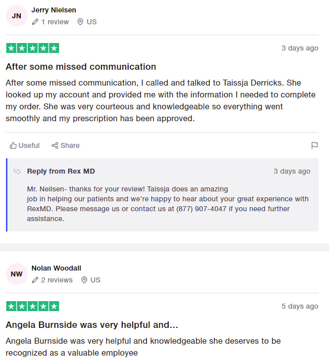Click the location pin in Nolan Woodall's profile

(84, 280)
